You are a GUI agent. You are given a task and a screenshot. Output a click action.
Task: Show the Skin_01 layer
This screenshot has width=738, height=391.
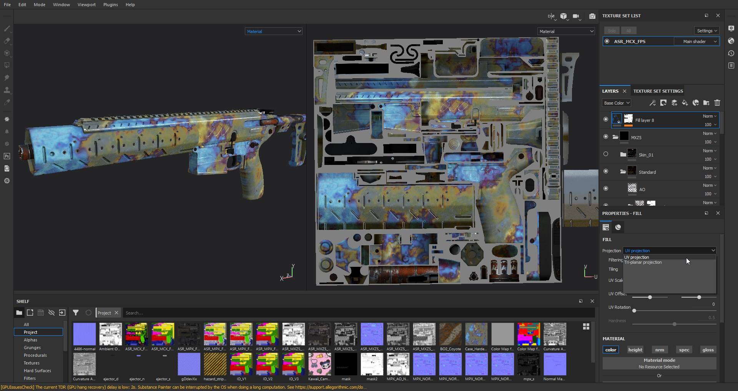(x=606, y=154)
